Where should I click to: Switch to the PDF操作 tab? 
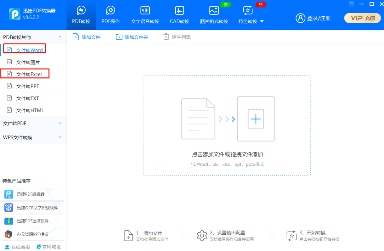point(110,14)
